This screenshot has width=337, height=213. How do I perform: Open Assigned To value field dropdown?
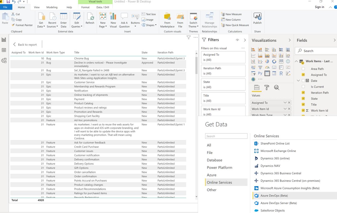(285, 103)
